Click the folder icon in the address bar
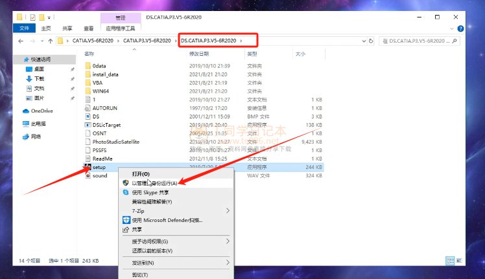The height and width of the screenshot is (279, 485). point(60,41)
